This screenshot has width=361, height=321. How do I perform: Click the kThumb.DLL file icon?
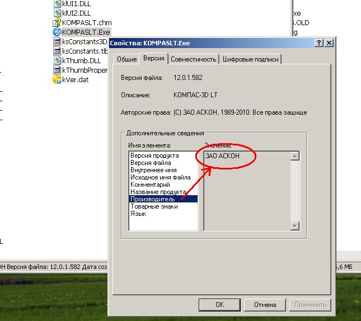(x=57, y=60)
